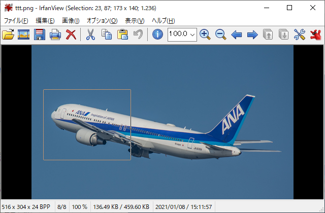Click the 516 x 304 x 24 BPP status entry

pos(26,207)
